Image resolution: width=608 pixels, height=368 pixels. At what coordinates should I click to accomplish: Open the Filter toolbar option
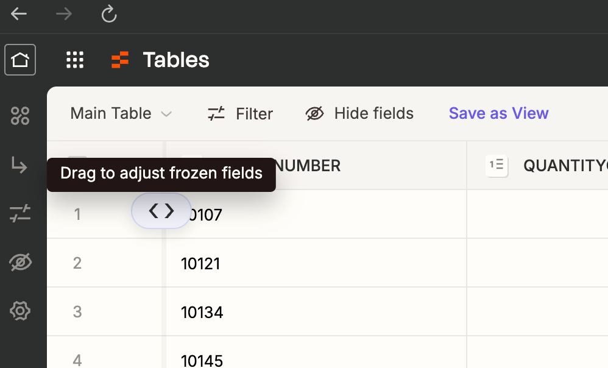[x=241, y=113]
